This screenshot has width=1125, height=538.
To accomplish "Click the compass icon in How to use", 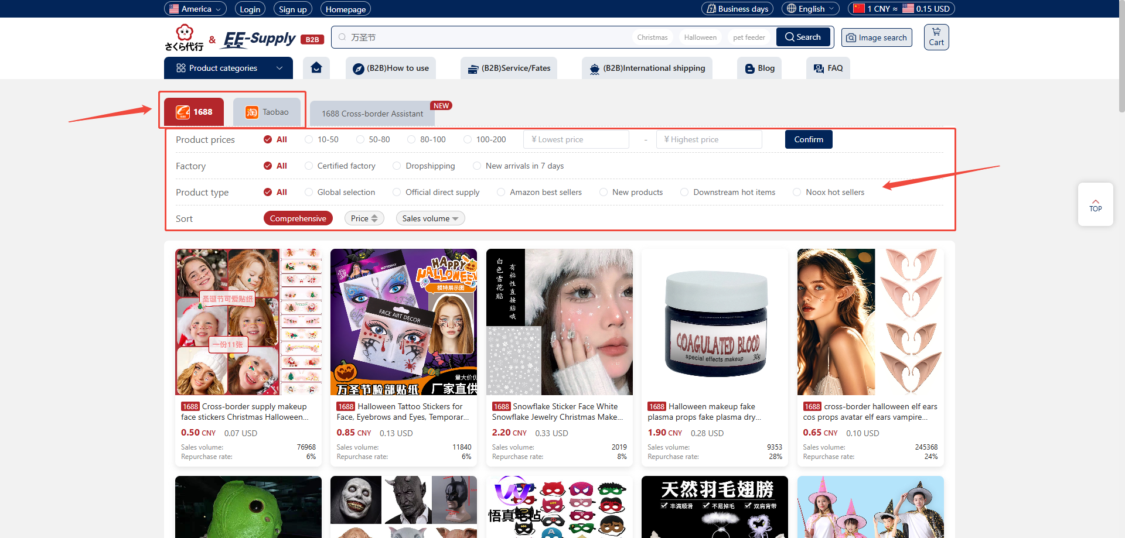I will pyautogui.click(x=359, y=68).
